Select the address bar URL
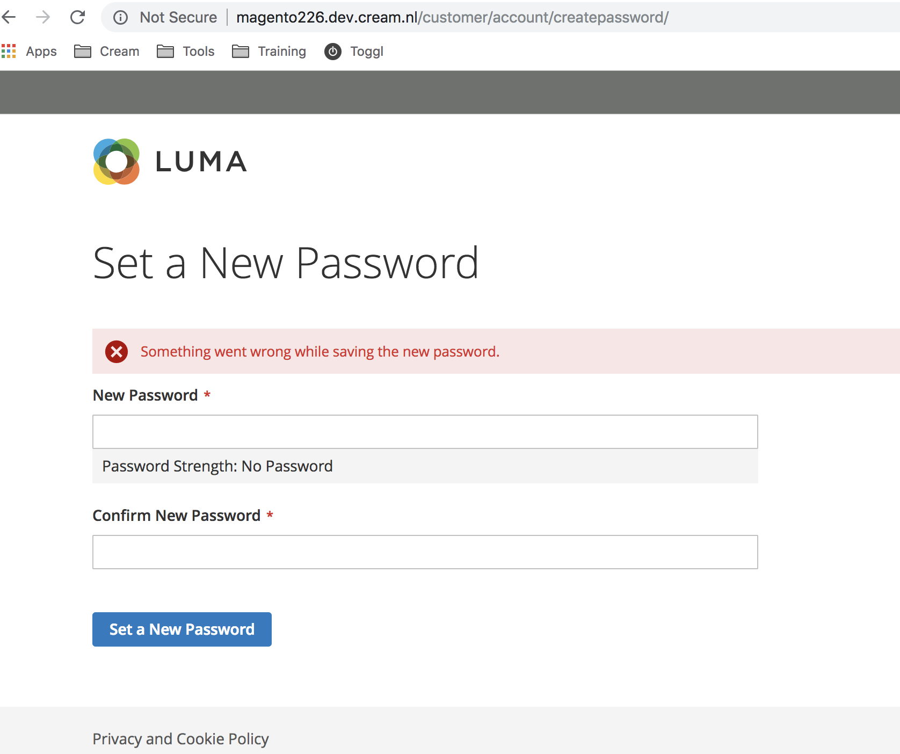 click(452, 17)
